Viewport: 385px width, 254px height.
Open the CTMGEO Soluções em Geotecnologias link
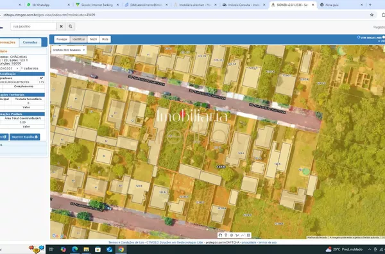175,242
